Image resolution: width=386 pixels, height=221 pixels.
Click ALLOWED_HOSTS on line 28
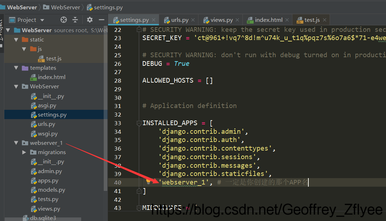pos(168,80)
